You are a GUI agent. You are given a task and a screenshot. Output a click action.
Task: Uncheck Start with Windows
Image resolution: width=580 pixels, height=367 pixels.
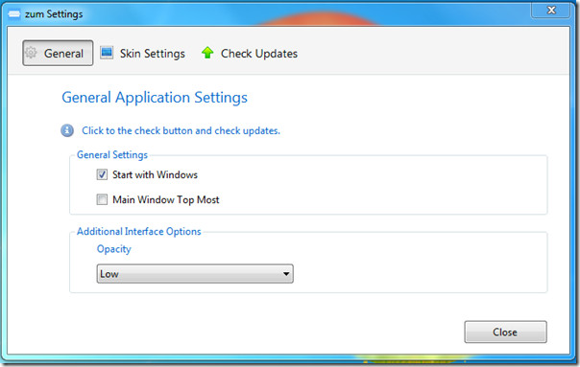point(102,174)
